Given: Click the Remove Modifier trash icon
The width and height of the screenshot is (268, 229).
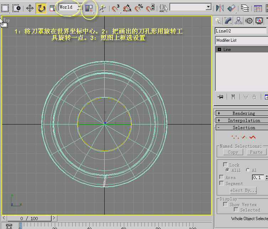Looking at the screenshot, I should 254,97.
